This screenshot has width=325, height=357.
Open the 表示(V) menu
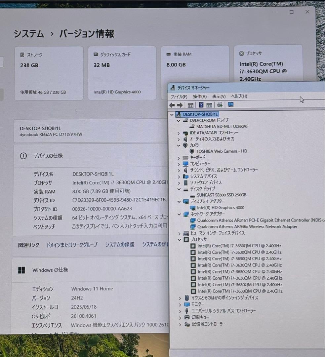click(x=220, y=96)
